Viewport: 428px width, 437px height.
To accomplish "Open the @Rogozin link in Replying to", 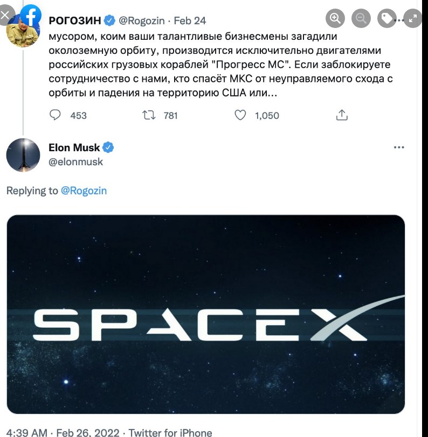I will [x=85, y=191].
